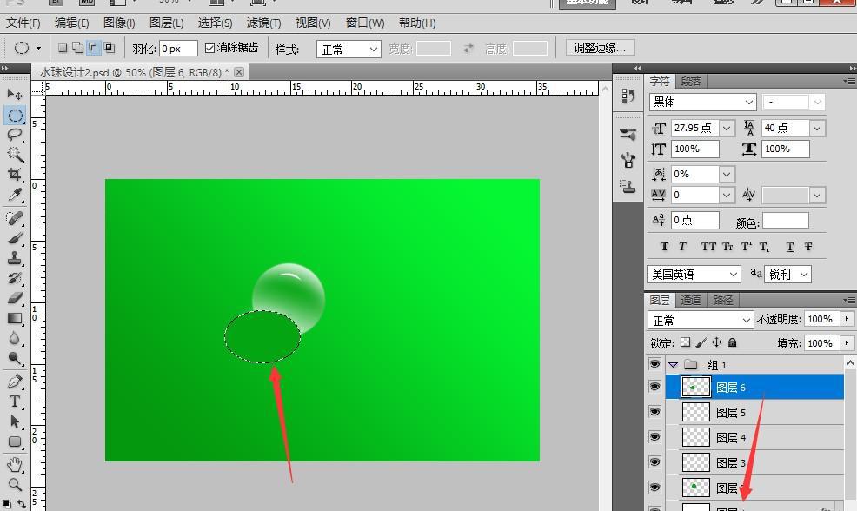
Task: Open the 美国英语 language dropdown
Action: 694,275
